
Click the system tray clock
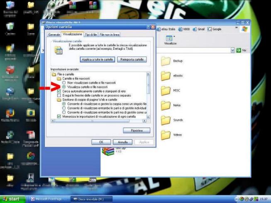[264, 199]
